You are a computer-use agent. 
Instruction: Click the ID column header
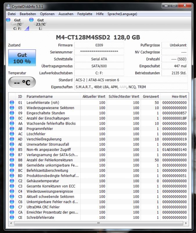pyautogui.click(x=20, y=96)
